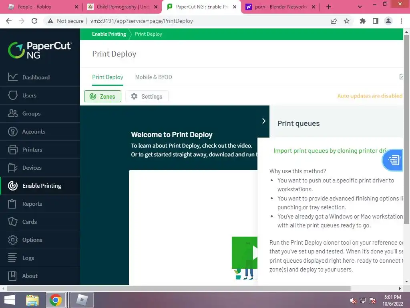Click the vertical page scrollbar

pyautogui.click(x=406, y=130)
